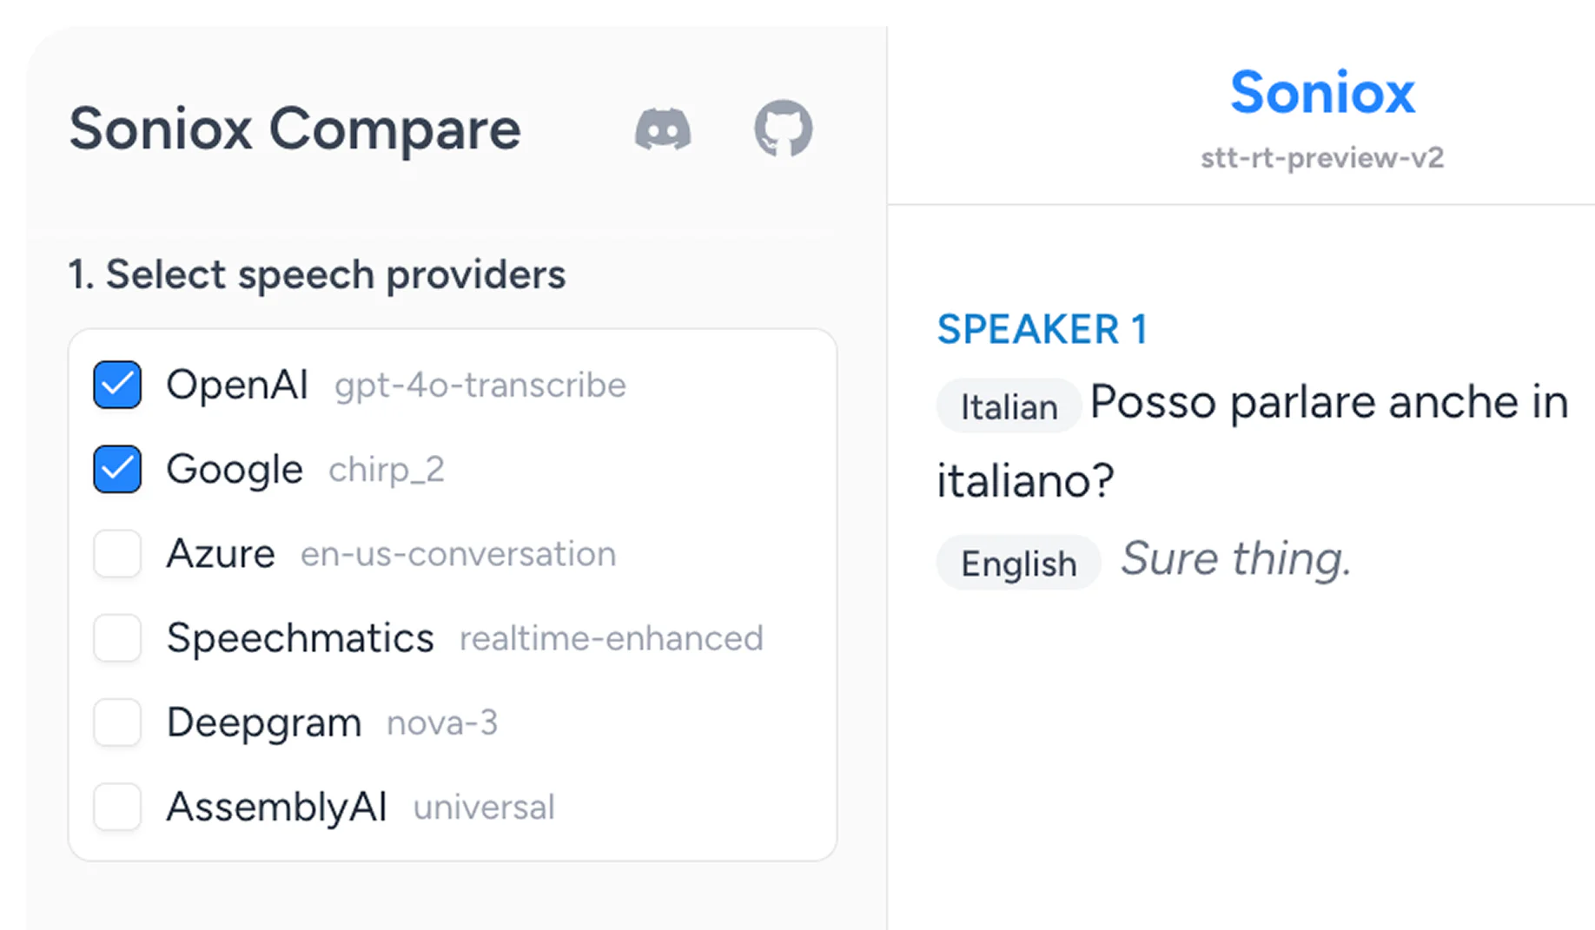Click the Speechmatics provider name text
The width and height of the screenshot is (1595, 930).
(300, 637)
